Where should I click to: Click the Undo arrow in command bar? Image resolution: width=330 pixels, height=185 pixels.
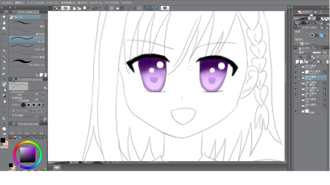[95, 8]
